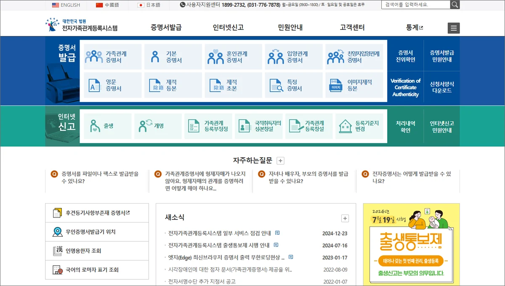505x286 pixels.
Task: Click 신청서양식 다운로드 button
Action: (x=442, y=87)
